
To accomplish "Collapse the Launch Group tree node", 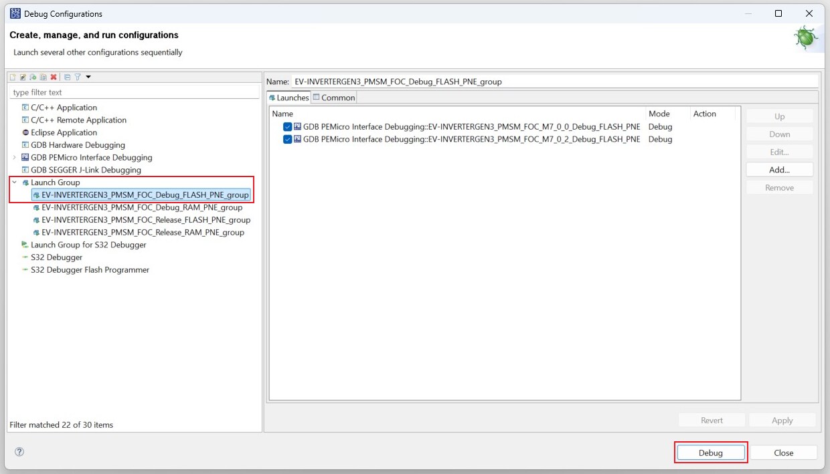I will (15, 183).
